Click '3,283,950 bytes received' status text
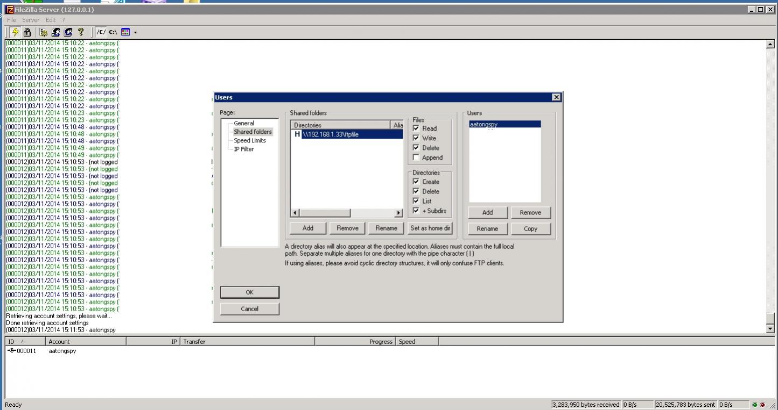This screenshot has width=778, height=410. [x=586, y=405]
